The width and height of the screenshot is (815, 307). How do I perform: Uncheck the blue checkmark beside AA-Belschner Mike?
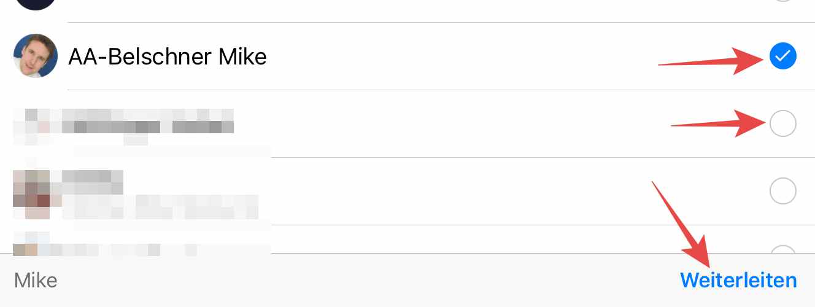[x=782, y=56]
